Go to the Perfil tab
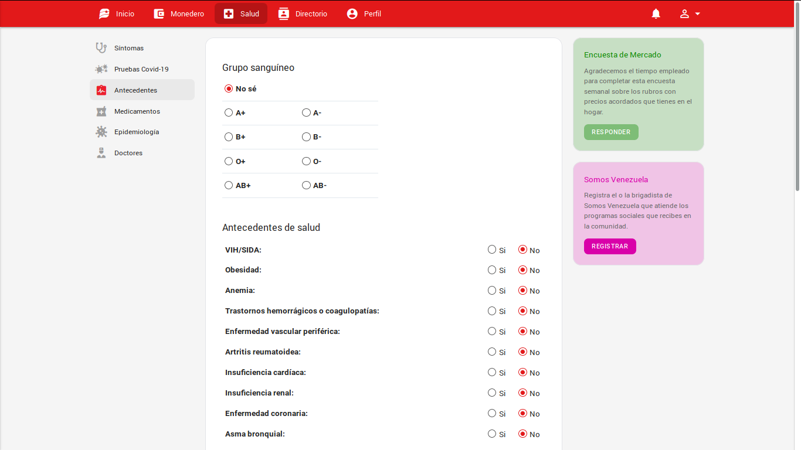The width and height of the screenshot is (801, 450). (x=364, y=13)
